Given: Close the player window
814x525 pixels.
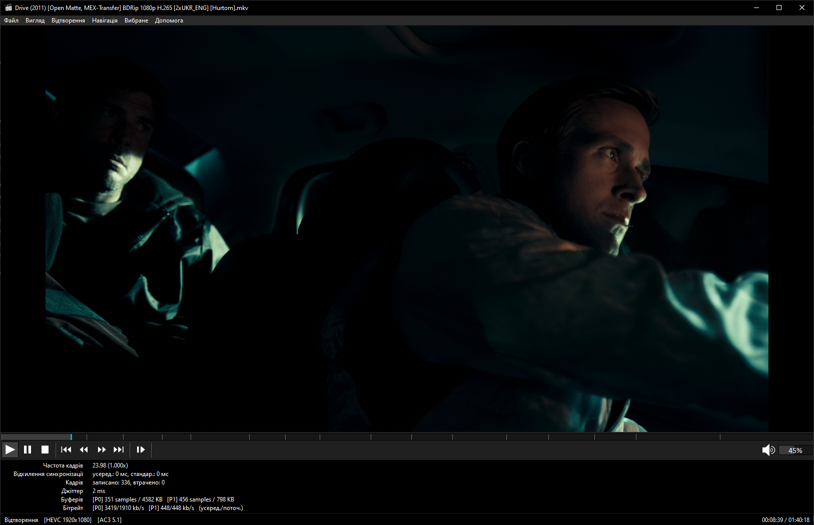Looking at the screenshot, I should (802, 7).
